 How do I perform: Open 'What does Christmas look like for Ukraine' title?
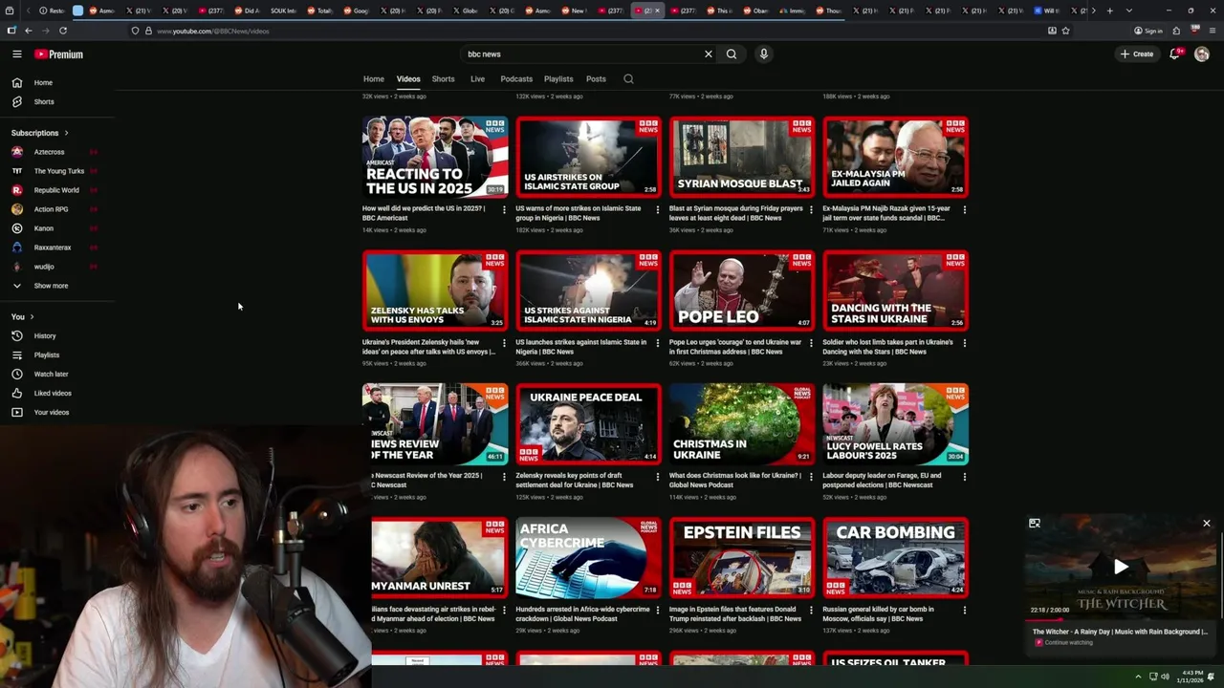(x=735, y=480)
